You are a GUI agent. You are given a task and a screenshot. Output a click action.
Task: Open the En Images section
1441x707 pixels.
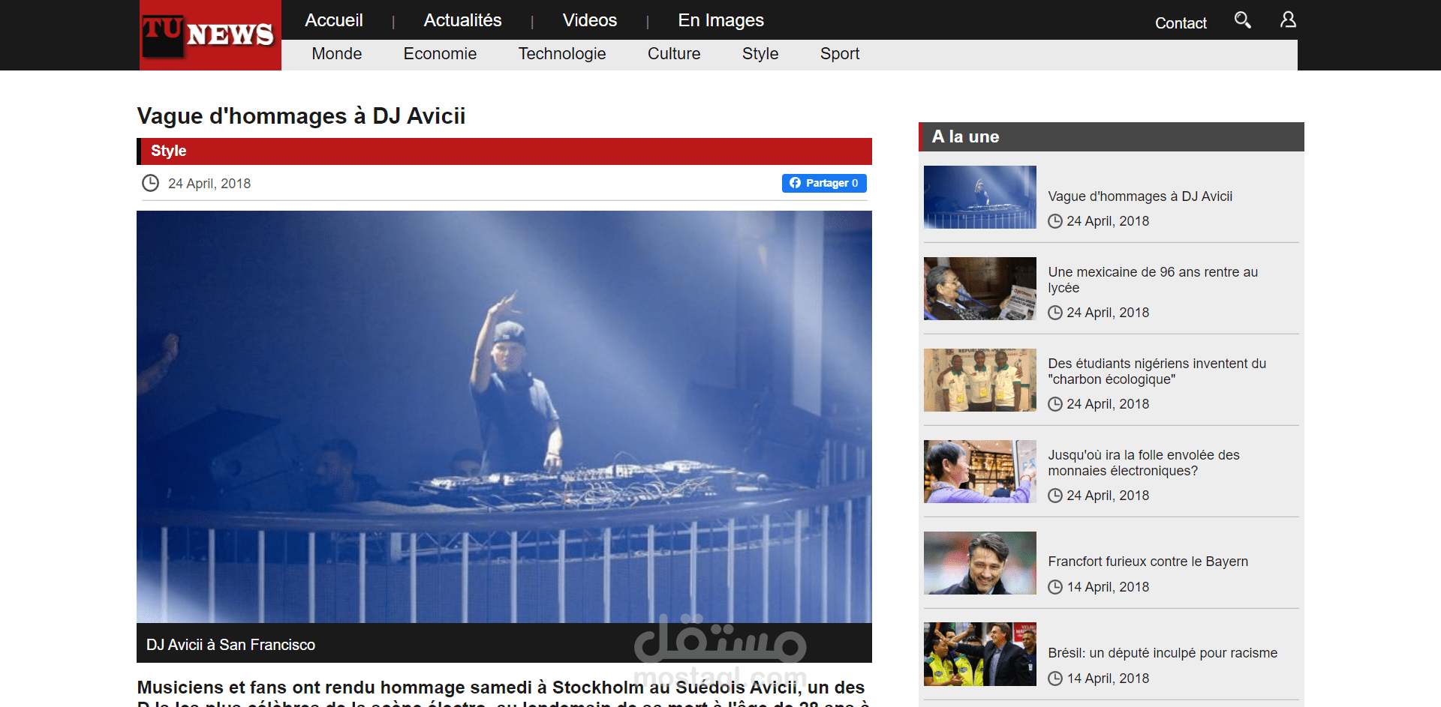pos(721,20)
